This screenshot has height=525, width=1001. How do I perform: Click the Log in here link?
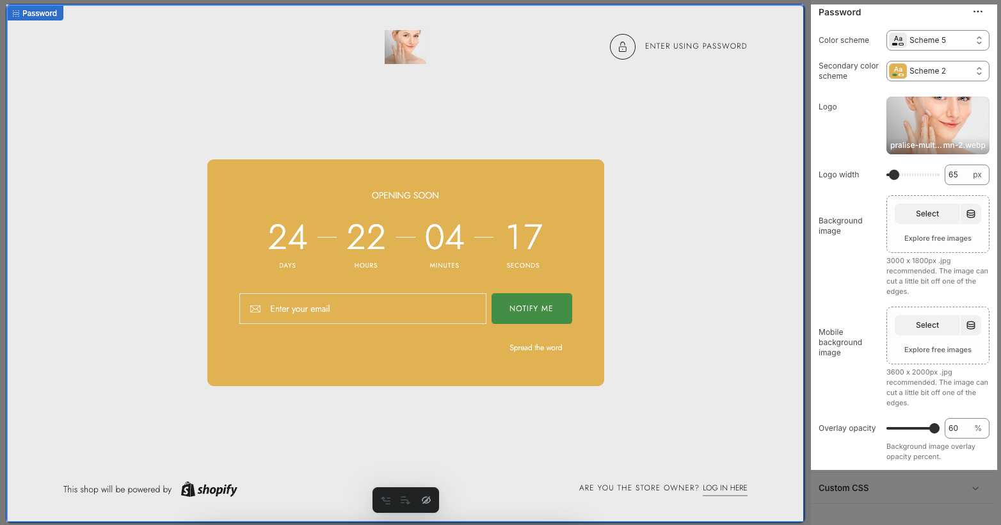click(725, 488)
